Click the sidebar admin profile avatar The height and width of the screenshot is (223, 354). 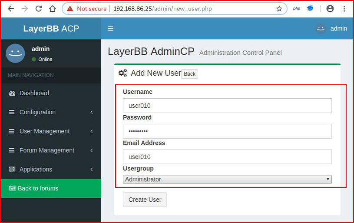[x=15, y=53]
